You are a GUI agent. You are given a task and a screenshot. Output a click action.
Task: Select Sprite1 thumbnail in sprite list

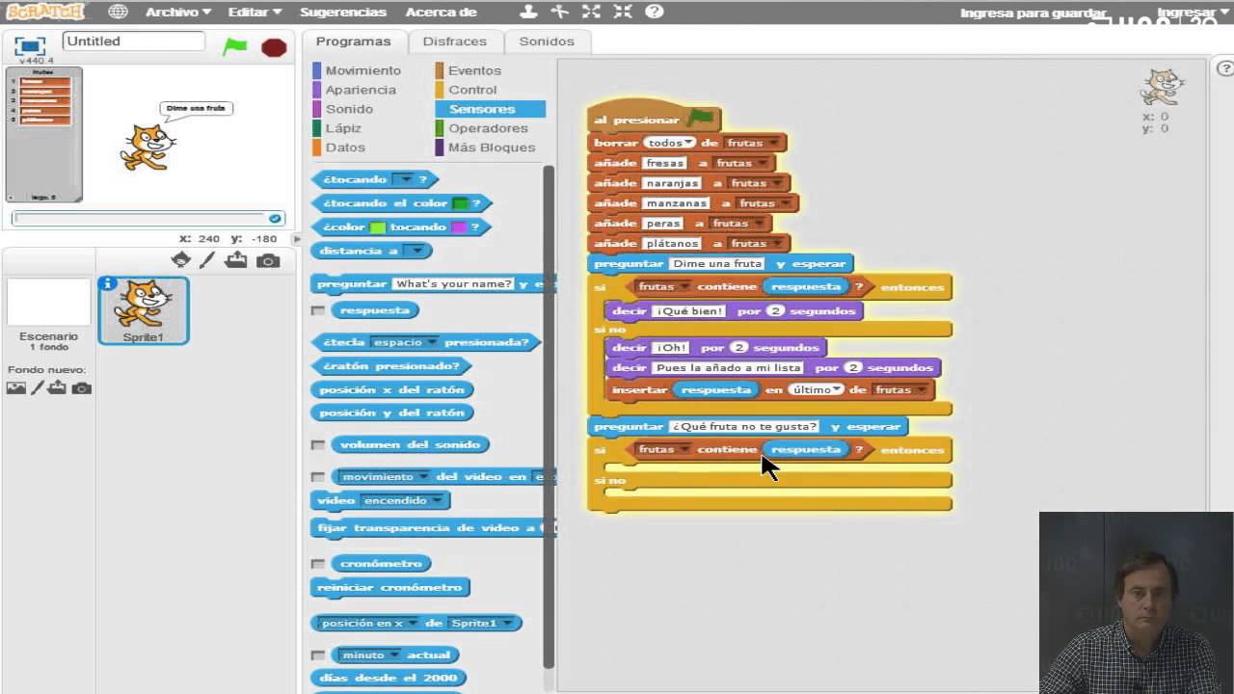pos(144,310)
